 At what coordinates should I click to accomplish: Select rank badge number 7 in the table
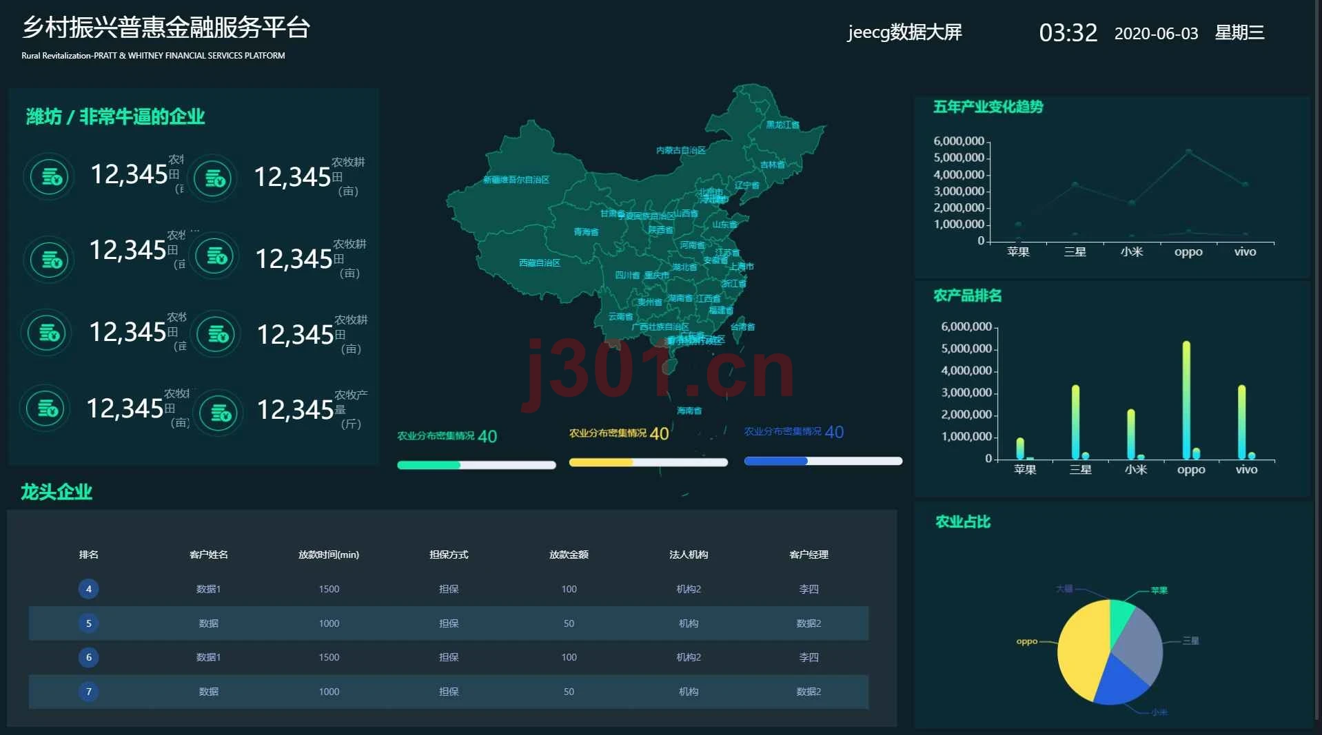[88, 691]
